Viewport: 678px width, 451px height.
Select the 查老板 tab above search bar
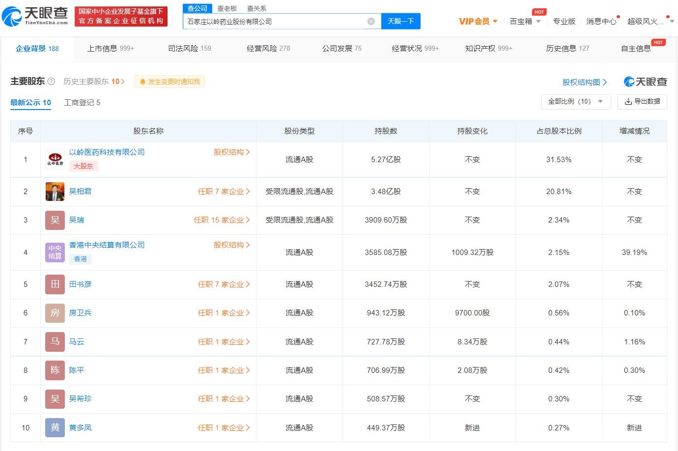(x=226, y=8)
